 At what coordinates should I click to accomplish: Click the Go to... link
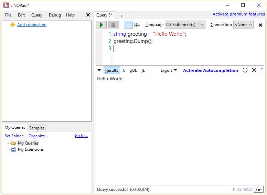point(81,136)
